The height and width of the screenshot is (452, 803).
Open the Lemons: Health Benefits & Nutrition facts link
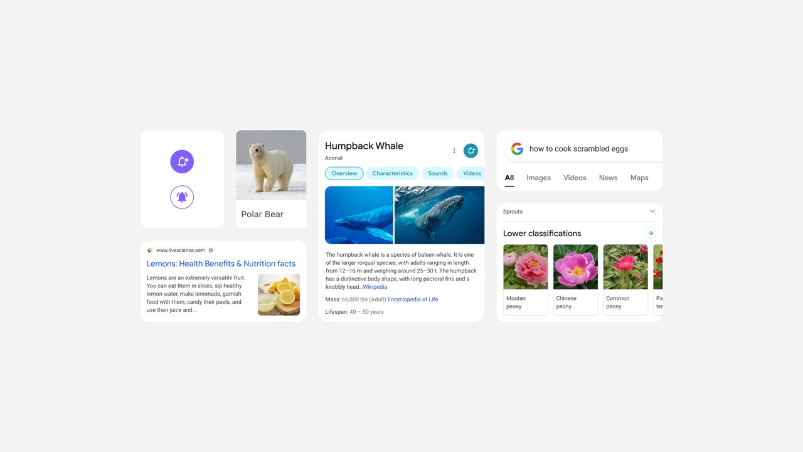(221, 264)
